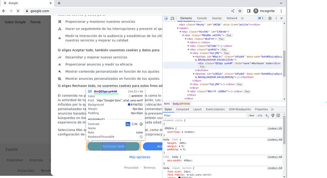The height and width of the screenshot is (178, 327).
Task: Toggle the computed styles sidebar icon
Action: [x=279, y=115]
